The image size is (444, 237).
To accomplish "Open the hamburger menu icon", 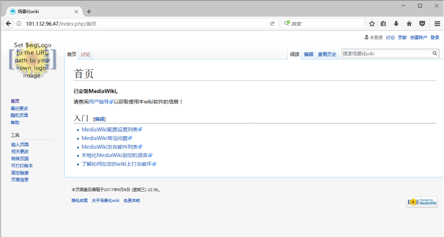I will (437, 24).
